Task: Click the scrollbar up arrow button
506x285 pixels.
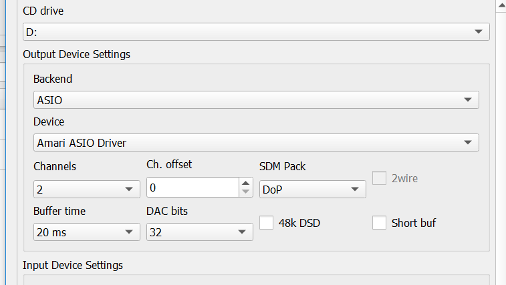Action: [x=500, y=6]
